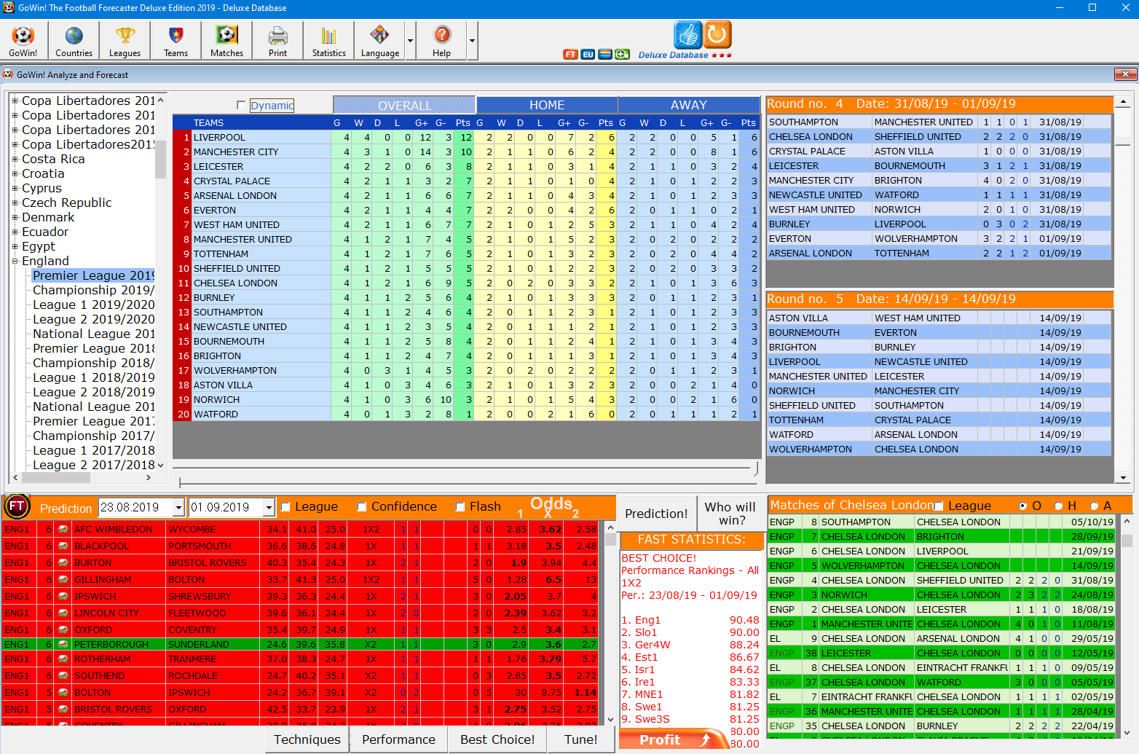Switch to the AWAY table tab

pos(689,105)
